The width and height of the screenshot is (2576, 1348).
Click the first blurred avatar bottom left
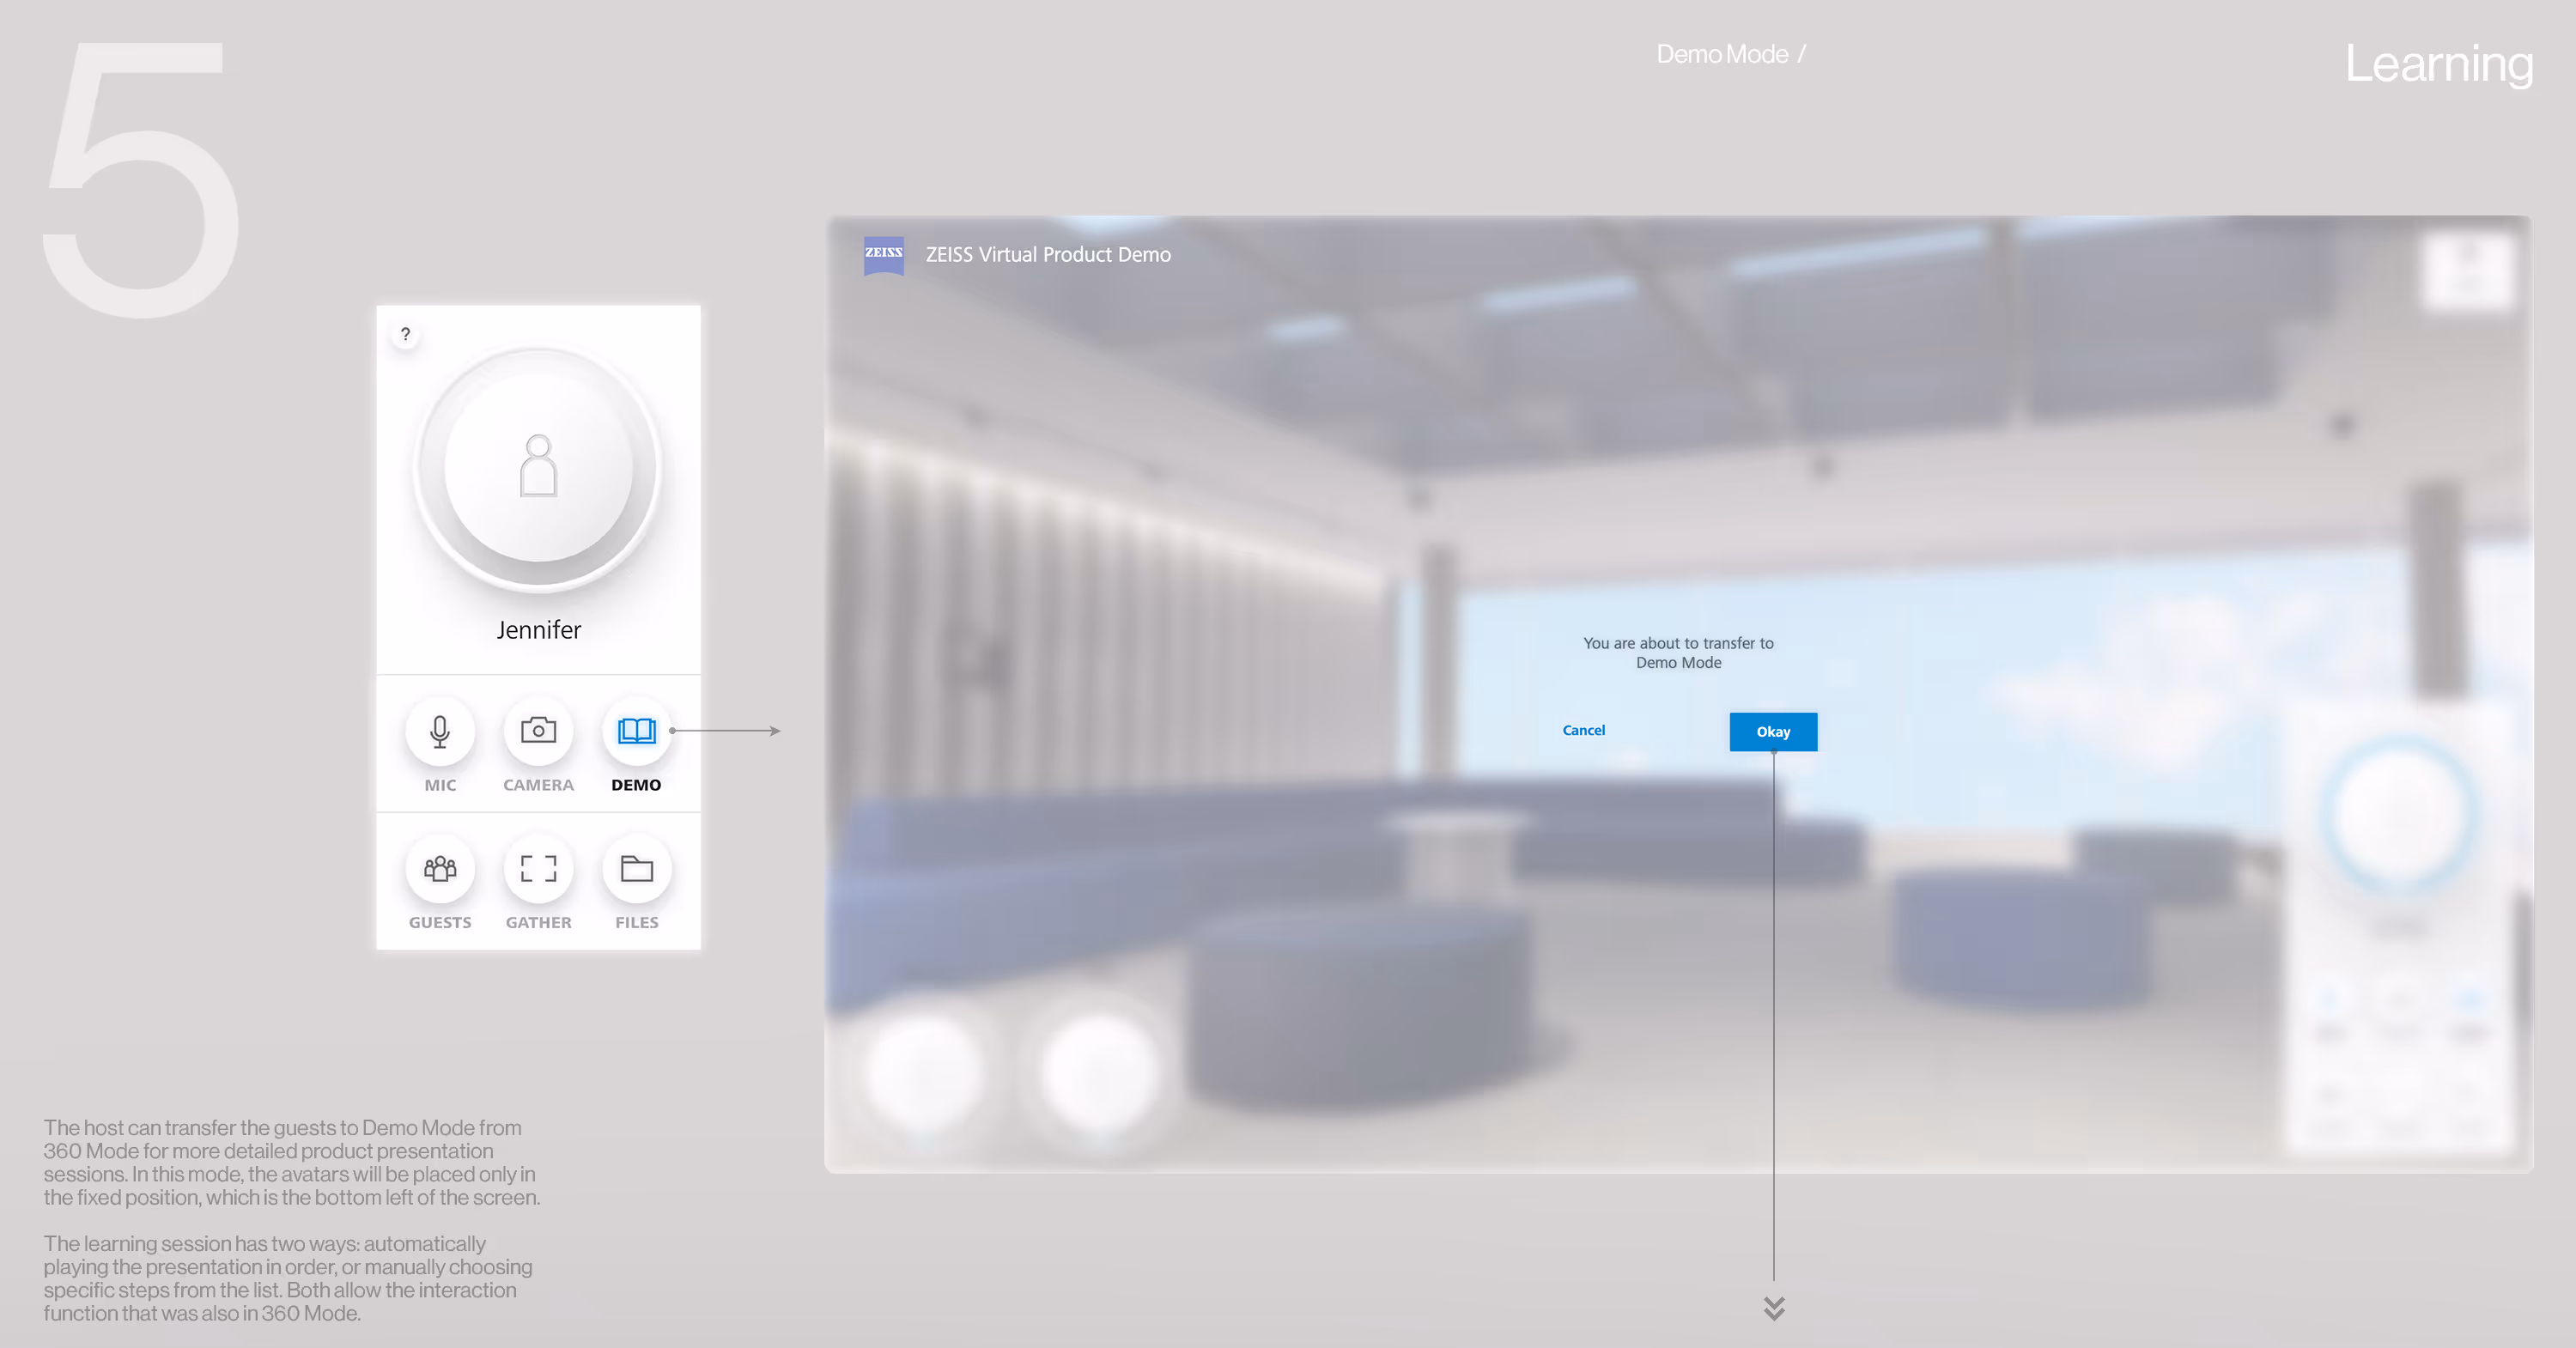(923, 1075)
